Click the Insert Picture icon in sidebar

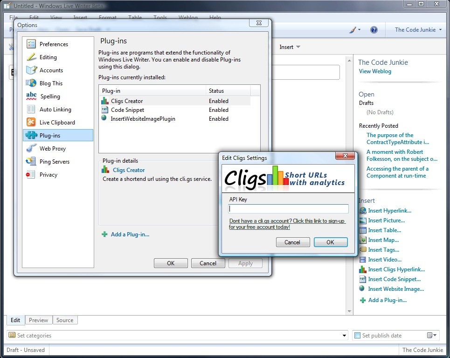tap(363, 220)
